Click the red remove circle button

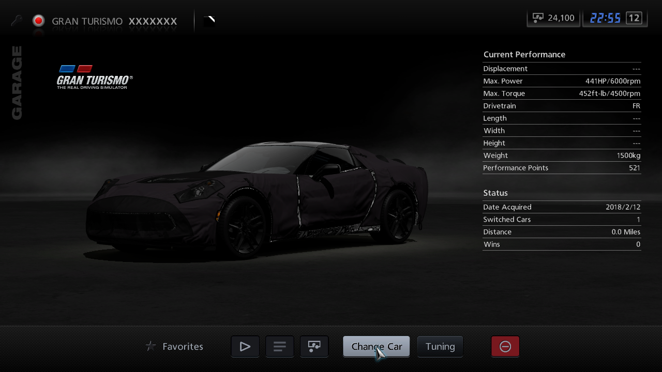(x=505, y=347)
